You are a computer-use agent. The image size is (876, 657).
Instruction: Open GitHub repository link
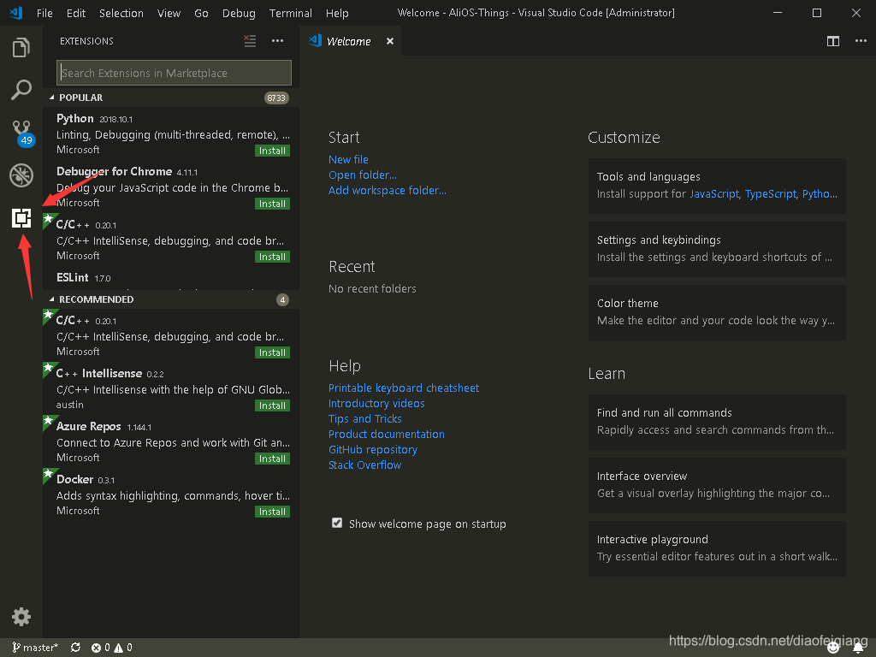point(373,450)
